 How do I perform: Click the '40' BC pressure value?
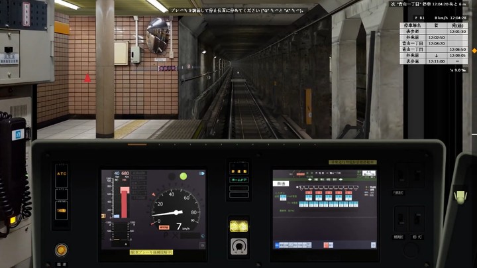117,173
